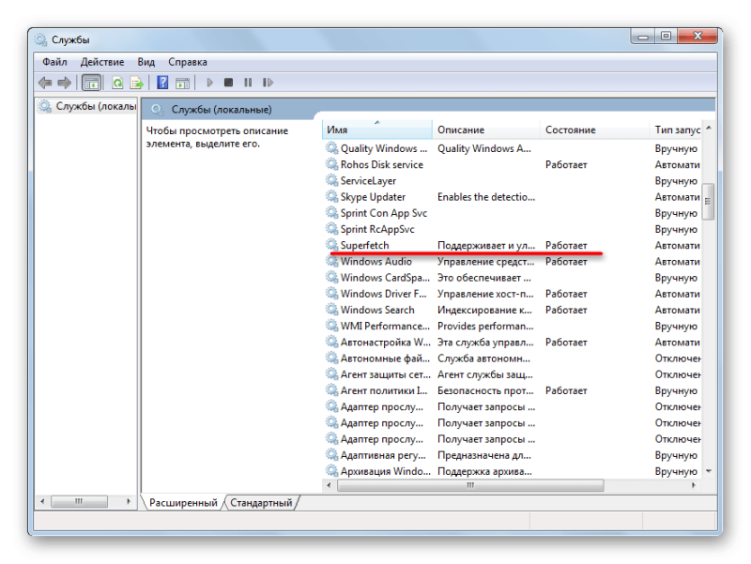The width and height of the screenshot is (751, 564).
Task: Select the Windows Search service name
Action: tap(377, 310)
